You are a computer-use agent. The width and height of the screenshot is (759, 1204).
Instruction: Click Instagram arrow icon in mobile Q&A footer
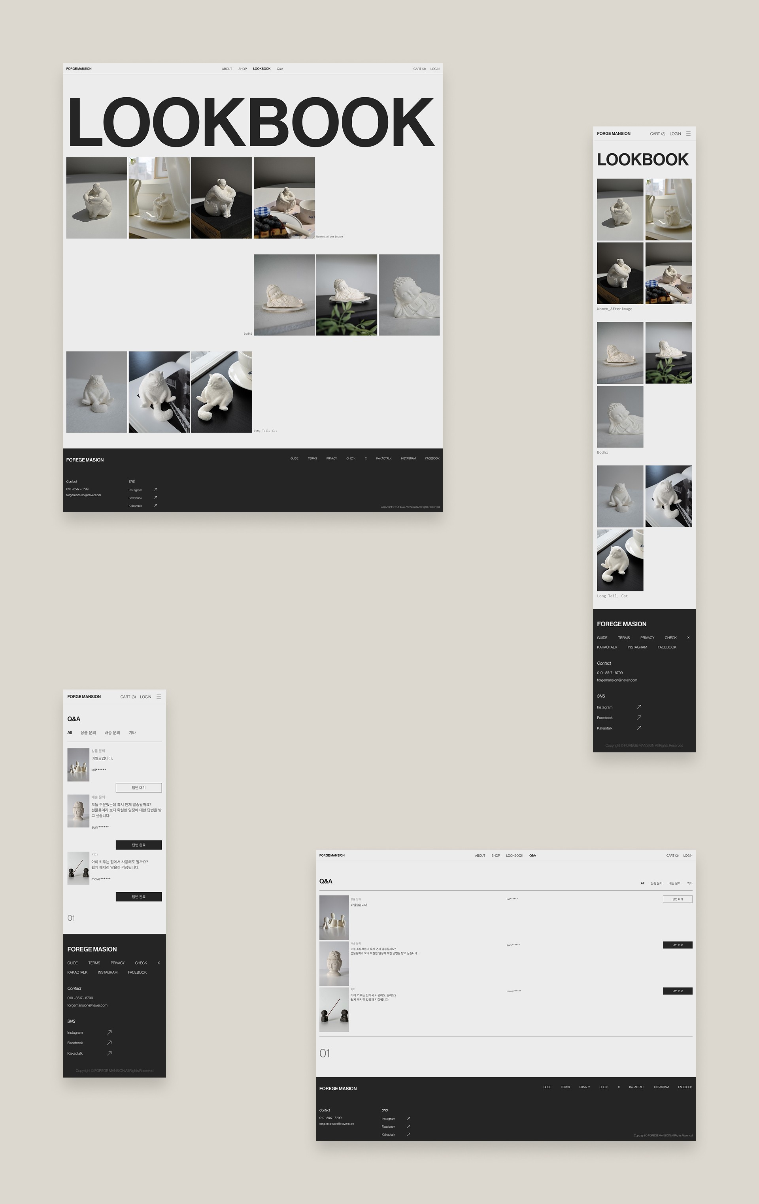click(110, 1032)
